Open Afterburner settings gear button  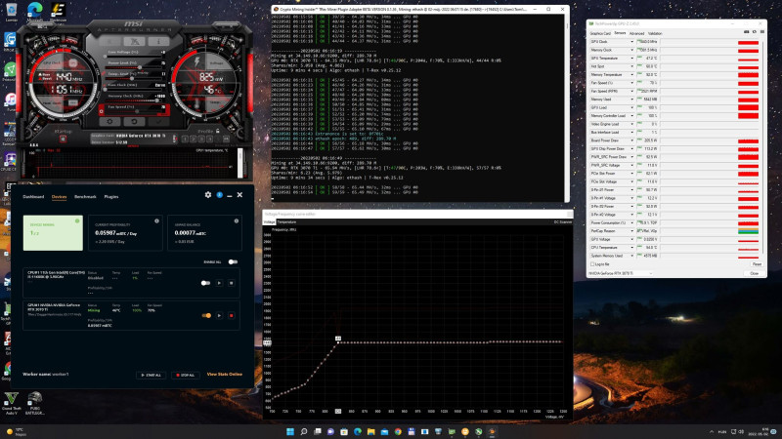coord(109,121)
